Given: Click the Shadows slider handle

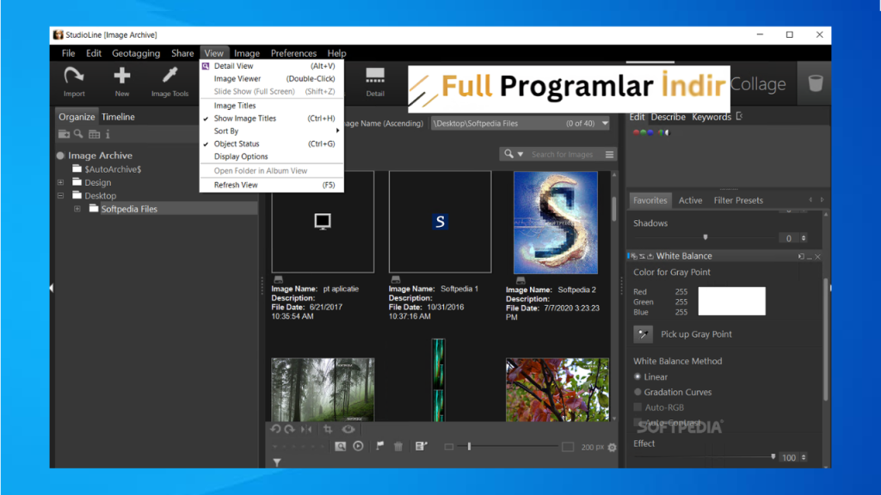Looking at the screenshot, I should tap(705, 237).
